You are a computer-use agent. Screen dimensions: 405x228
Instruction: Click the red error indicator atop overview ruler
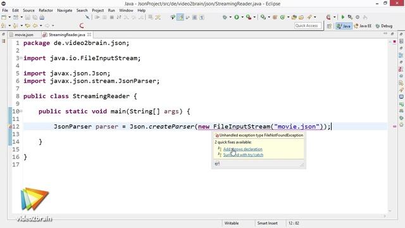pyautogui.click(x=395, y=42)
